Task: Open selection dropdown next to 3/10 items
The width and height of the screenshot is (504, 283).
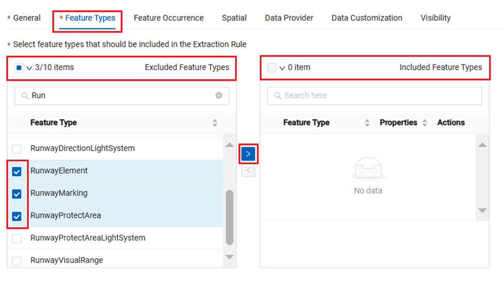Action: coord(29,68)
